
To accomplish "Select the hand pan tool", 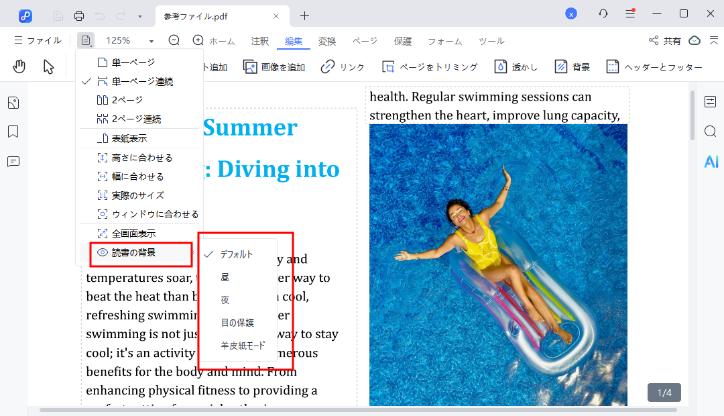I will 19,66.
